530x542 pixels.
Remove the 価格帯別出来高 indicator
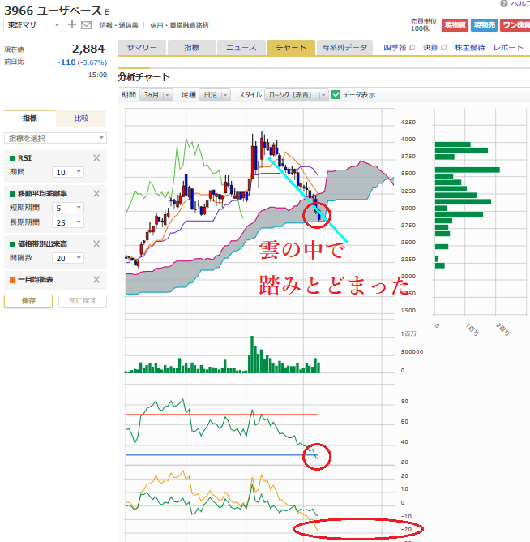point(97,243)
